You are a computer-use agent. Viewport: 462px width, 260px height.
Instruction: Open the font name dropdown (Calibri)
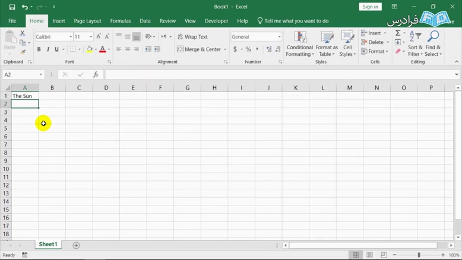[71, 37]
